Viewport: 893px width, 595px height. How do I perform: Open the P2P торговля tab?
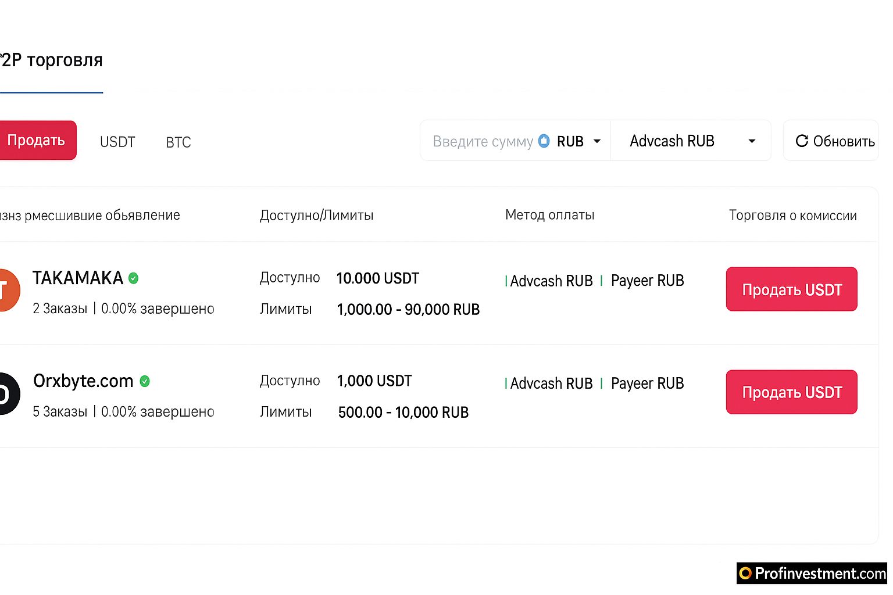(51, 60)
